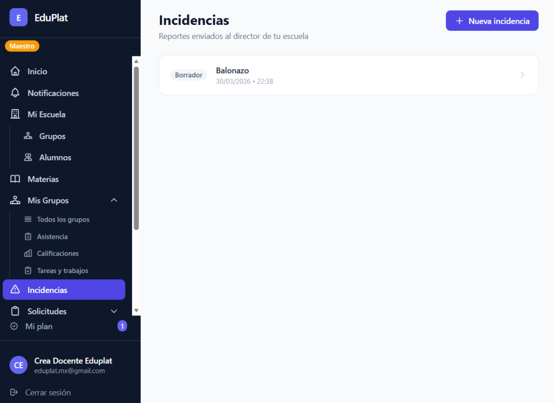Open Balonazo incident via right chevron
Viewport: 554px width, 403px height.
coord(522,75)
